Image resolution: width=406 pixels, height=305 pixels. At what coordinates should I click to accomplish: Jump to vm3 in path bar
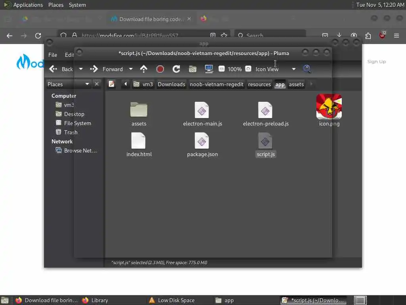(x=144, y=84)
